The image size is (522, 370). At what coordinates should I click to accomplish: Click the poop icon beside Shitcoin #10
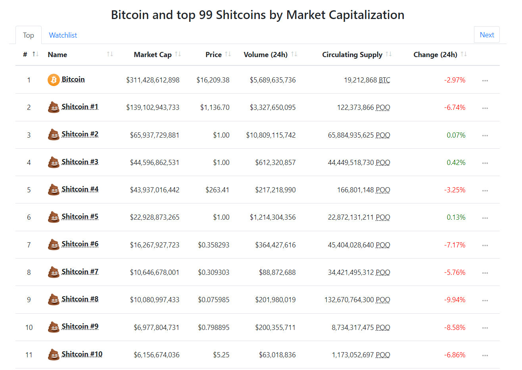(54, 355)
